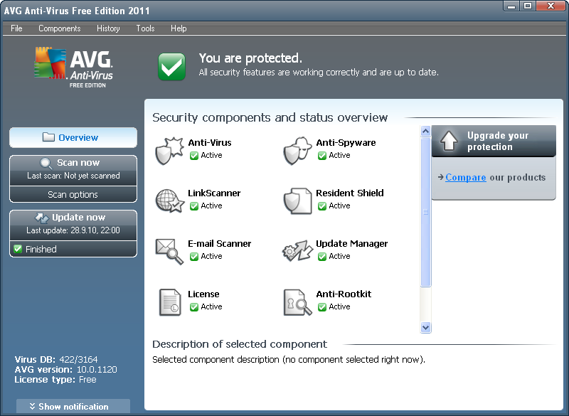Open the History menu

point(108,28)
